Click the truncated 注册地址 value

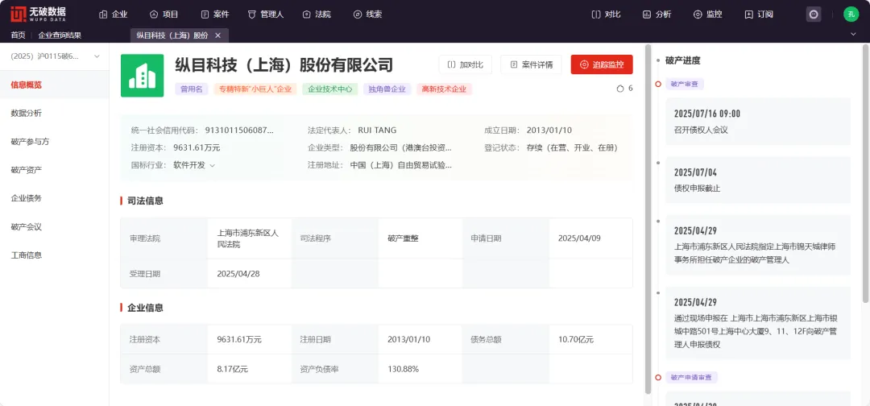(401, 164)
